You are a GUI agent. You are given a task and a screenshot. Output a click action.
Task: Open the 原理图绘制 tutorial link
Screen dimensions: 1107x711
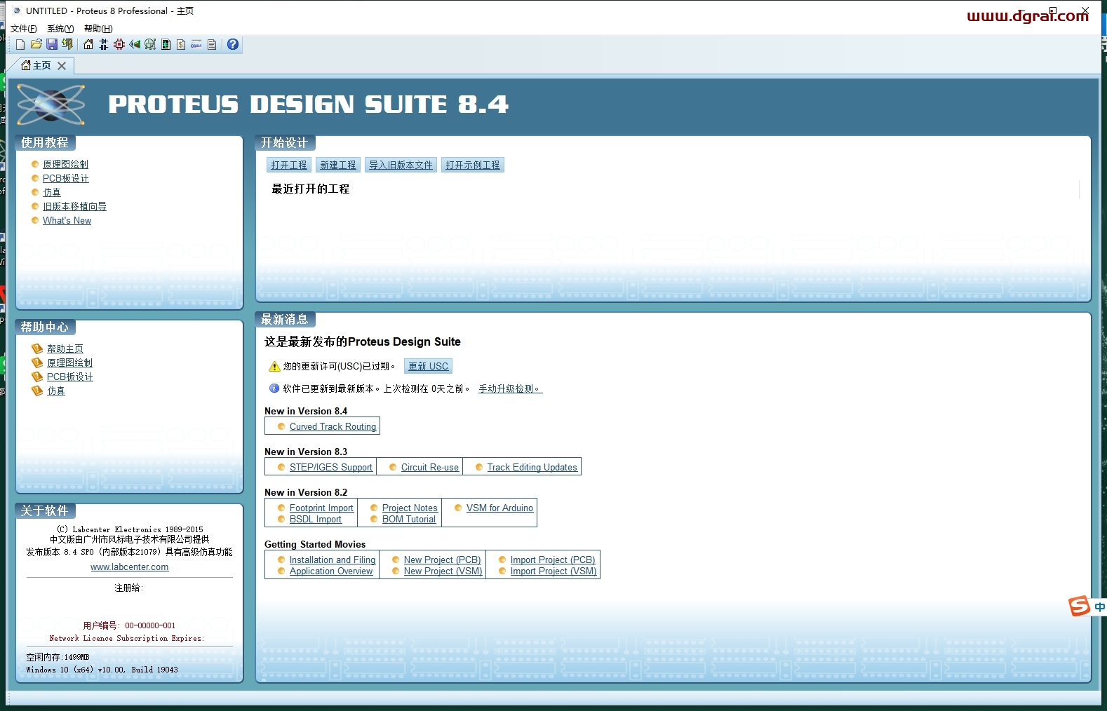click(65, 164)
